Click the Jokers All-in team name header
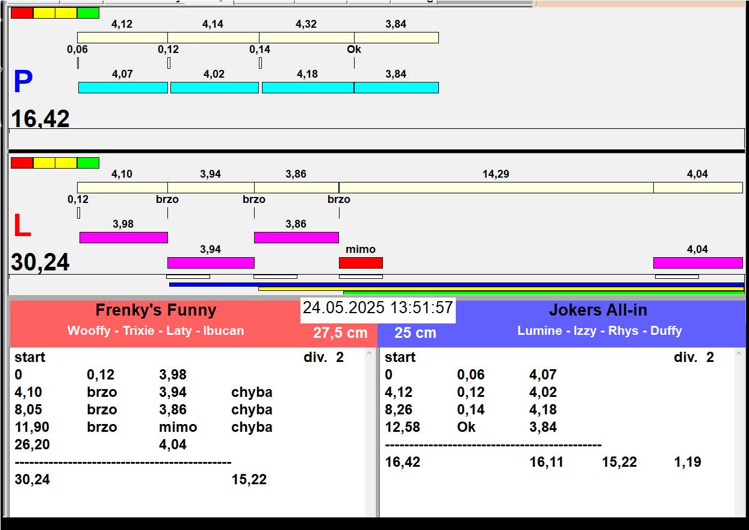Image resolution: width=749 pixels, height=530 pixels. tap(598, 311)
